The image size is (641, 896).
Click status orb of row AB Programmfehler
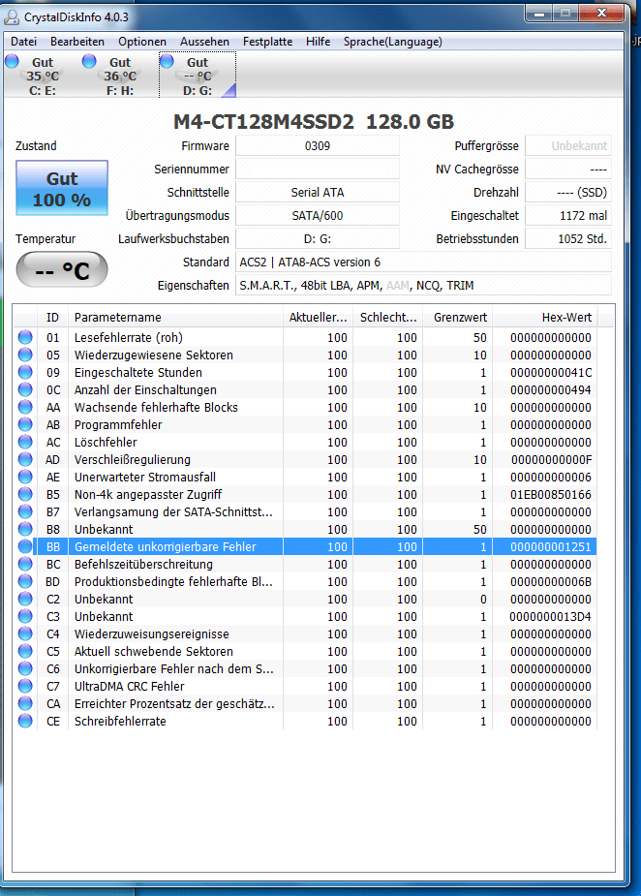[25, 424]
